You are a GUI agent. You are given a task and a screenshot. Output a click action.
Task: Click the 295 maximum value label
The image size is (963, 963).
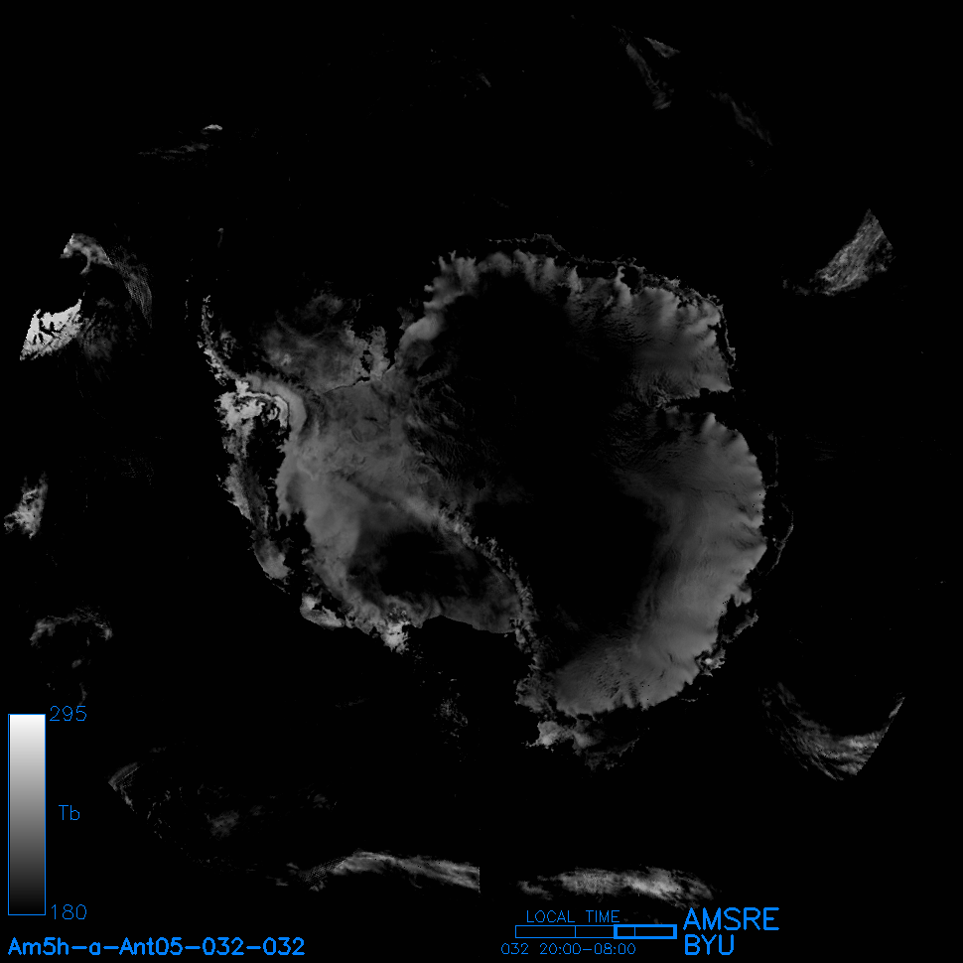68,715
